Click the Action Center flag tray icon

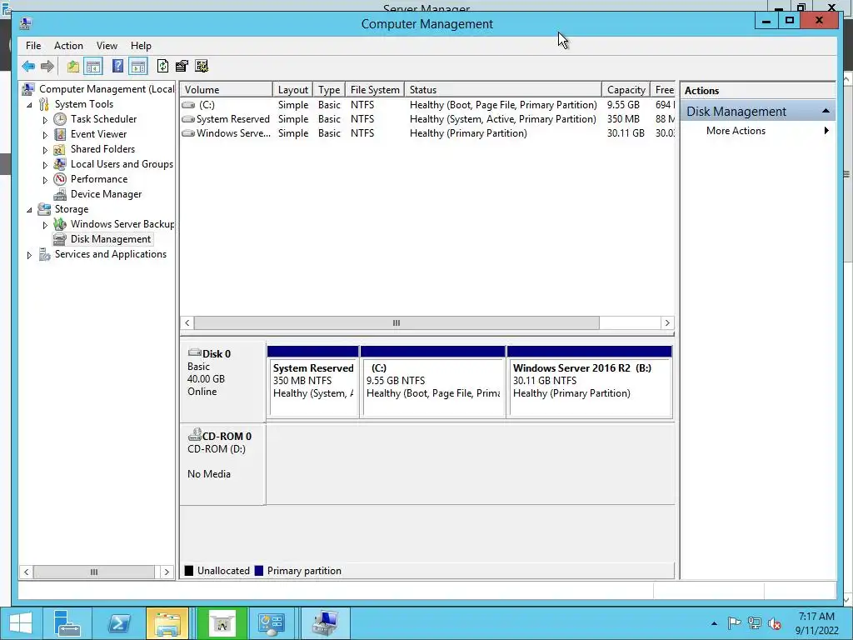734,623
